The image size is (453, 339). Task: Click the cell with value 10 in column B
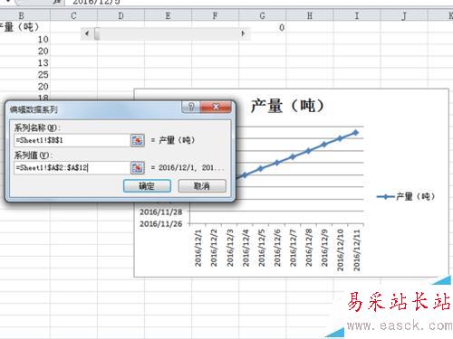point(24,39)
